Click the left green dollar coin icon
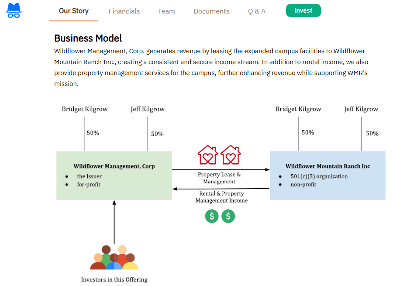This screenshot has height=286, width=417. pyautogui.click(x=212, y=216)
